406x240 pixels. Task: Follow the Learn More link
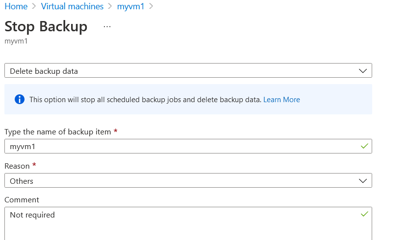click(x=281, y=100)
